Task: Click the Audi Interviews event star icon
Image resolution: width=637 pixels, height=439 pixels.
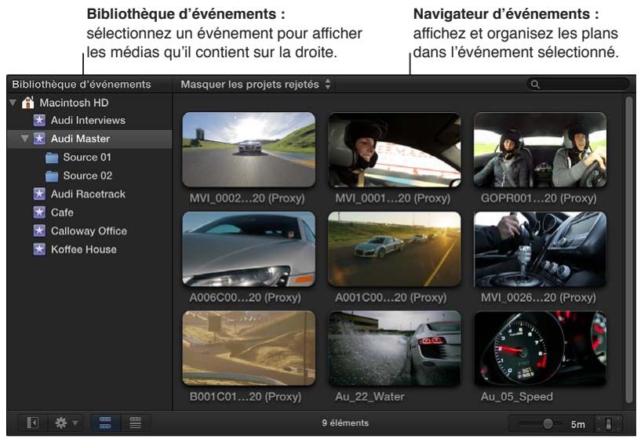Action: pyautogui.click(x=39, y=120)
